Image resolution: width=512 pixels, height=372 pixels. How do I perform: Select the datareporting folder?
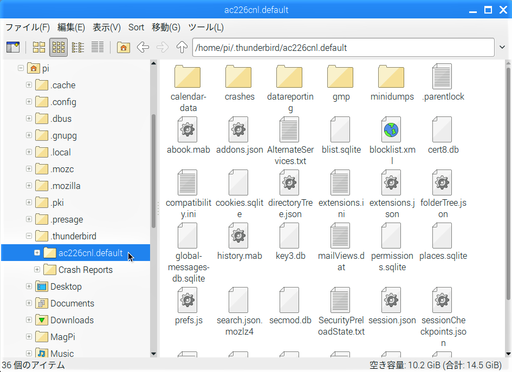click(290, 88)
